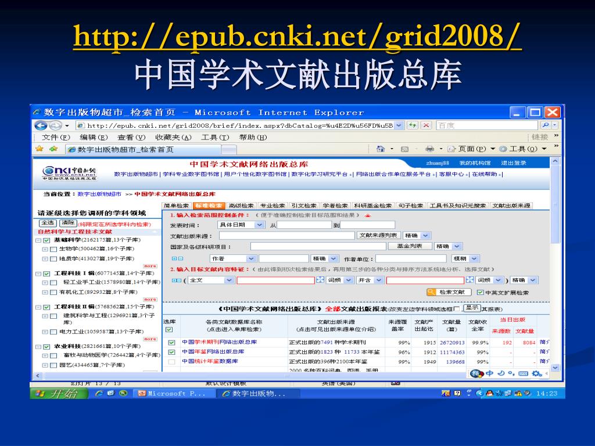Image resolution: width=595 pixels, height=446 pixels.
Task: Click the 文献出版来源 input field
Action: 287,236
